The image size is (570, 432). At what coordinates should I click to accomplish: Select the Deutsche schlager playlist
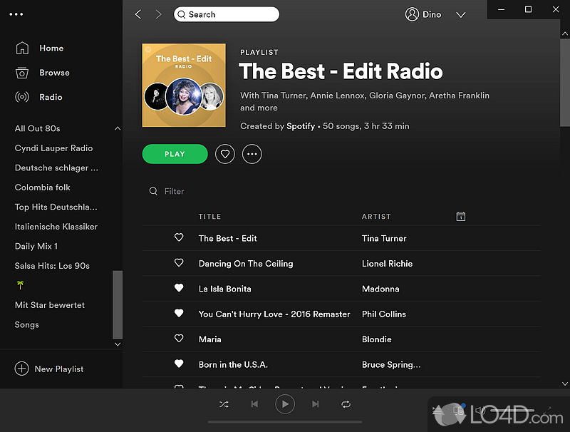pos(56,168)
